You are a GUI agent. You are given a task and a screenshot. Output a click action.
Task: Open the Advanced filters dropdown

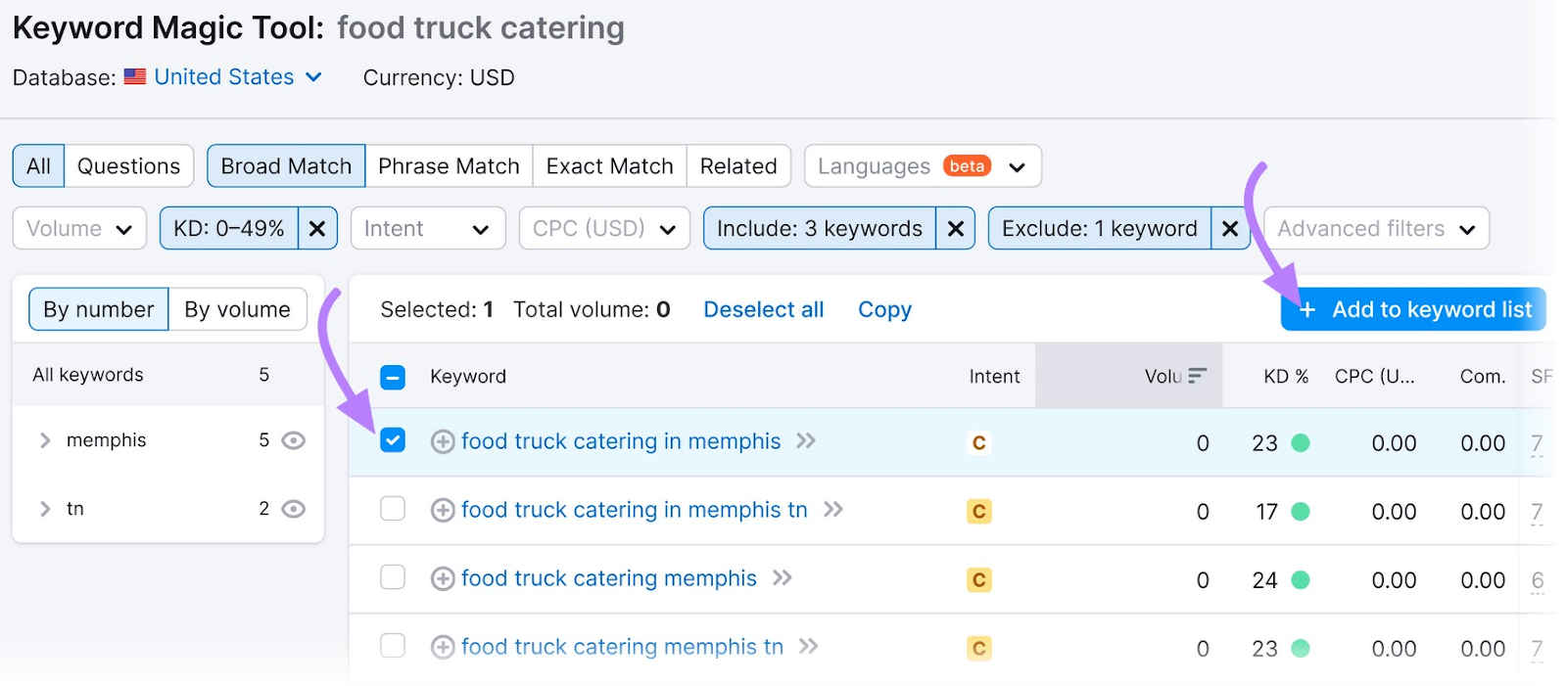click(1376, 229)
